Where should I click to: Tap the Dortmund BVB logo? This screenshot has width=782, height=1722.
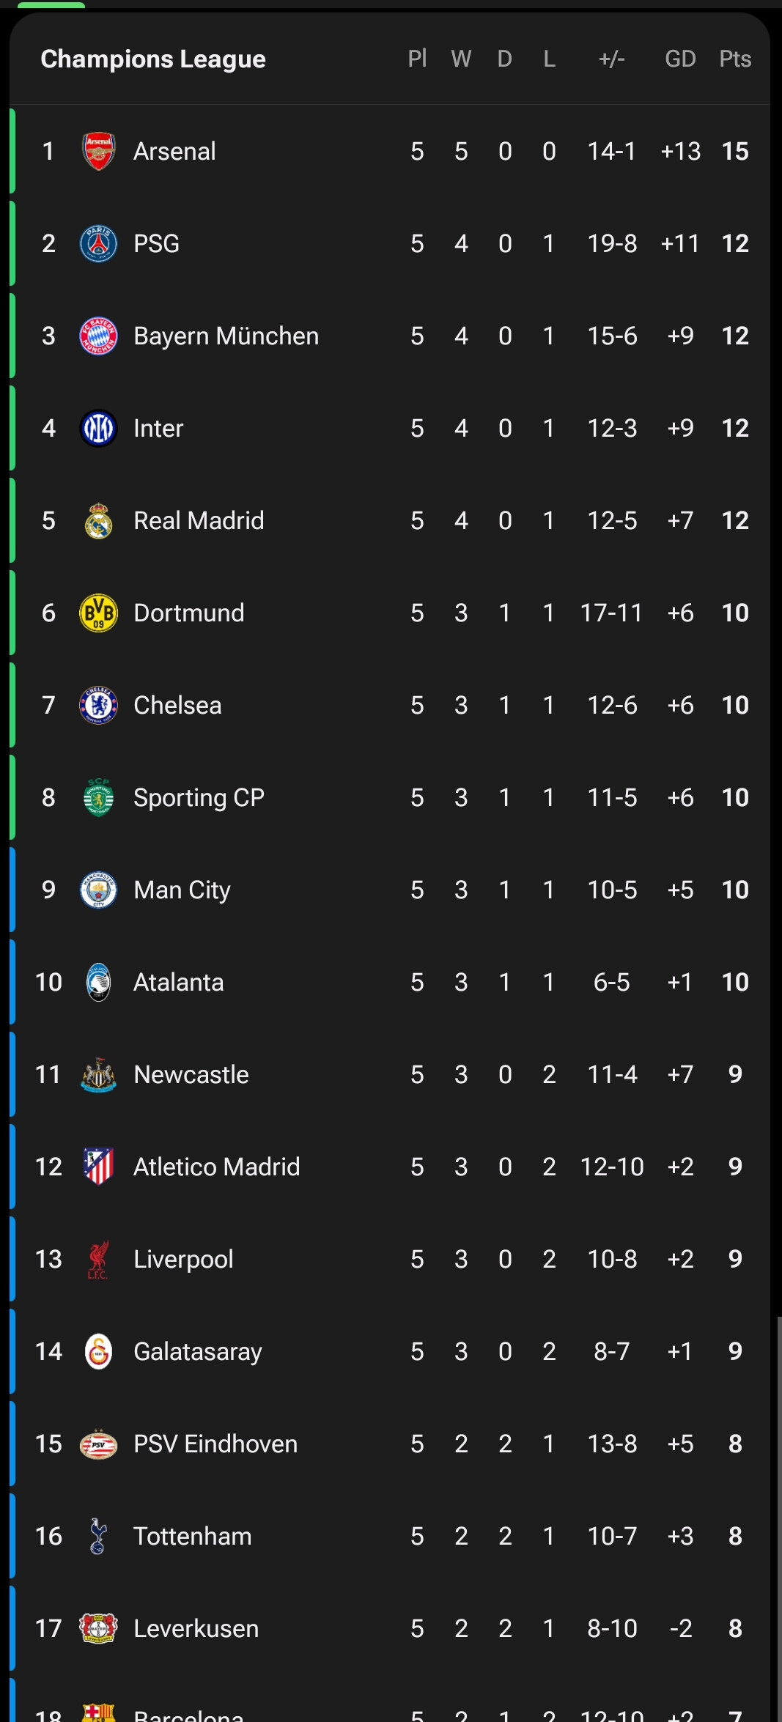tap(98, 613)
